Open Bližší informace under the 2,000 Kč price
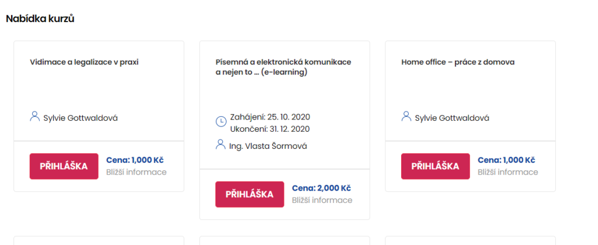 322,200
